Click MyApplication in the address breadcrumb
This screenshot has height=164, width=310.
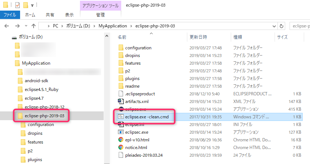[113, 26]
